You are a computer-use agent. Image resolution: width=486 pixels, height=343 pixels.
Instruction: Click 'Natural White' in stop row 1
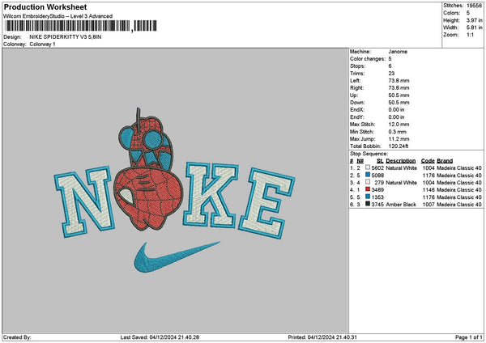[402, 168]
